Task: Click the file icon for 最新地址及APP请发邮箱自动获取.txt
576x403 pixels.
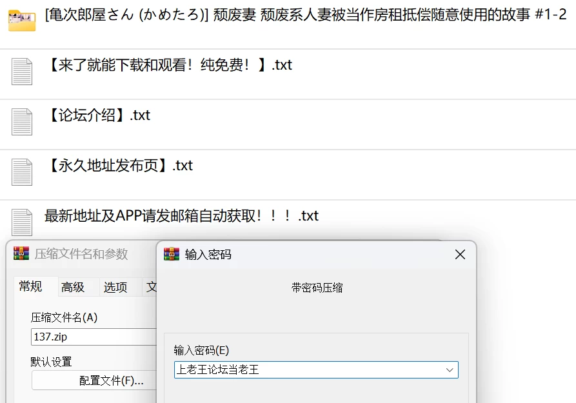Action: [x=22, y=222]
